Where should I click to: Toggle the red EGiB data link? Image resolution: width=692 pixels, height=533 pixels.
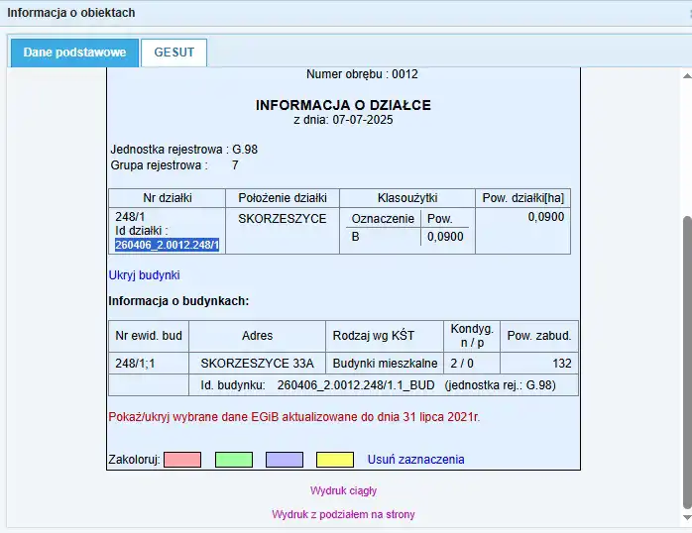click(x=293, y=417)
